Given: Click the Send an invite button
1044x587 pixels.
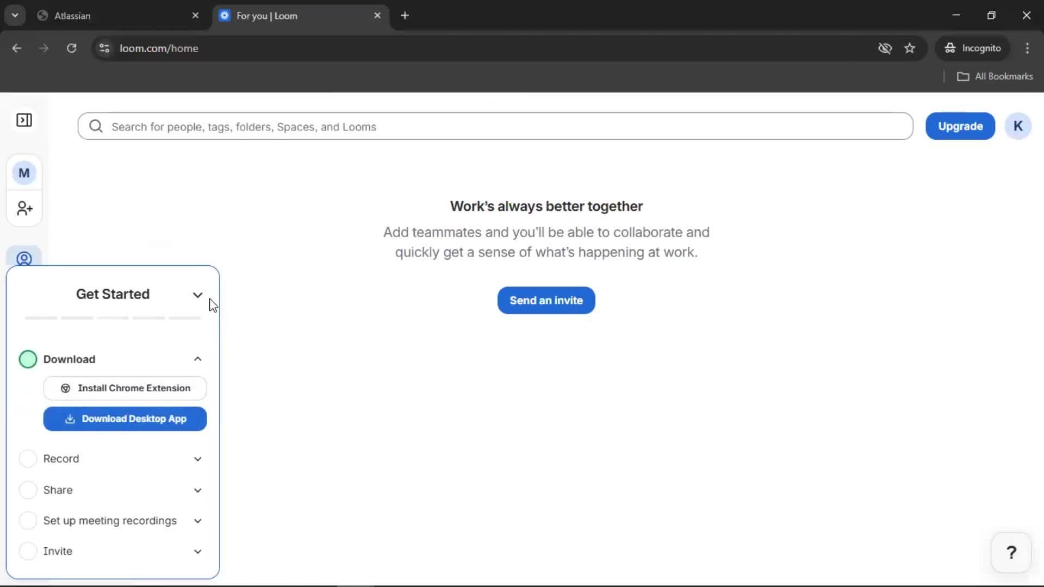Looking at the screenshot, I should pyautogui.click(x=546, y=300).
